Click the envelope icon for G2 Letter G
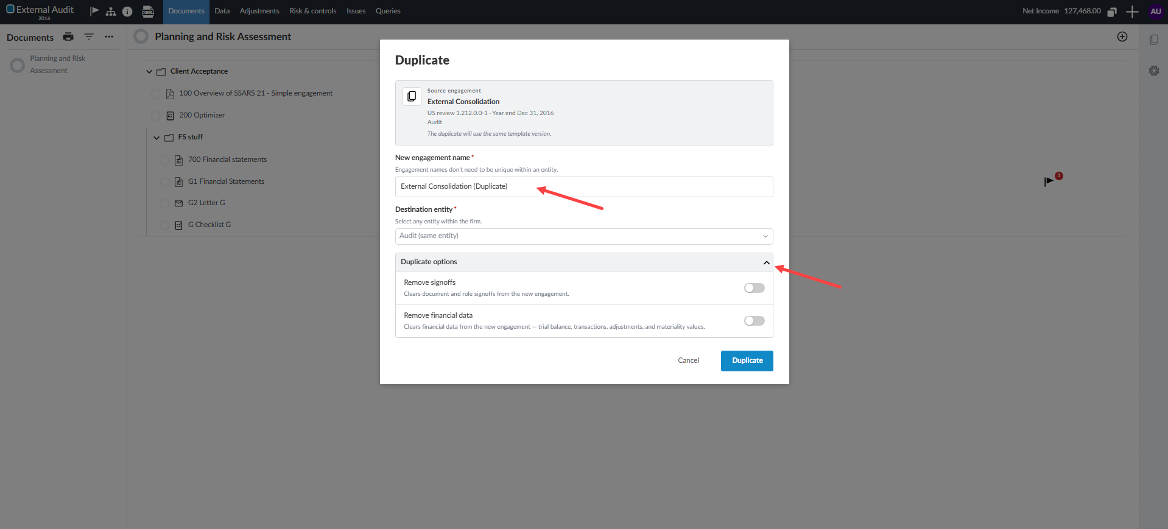 coord(178,203)
